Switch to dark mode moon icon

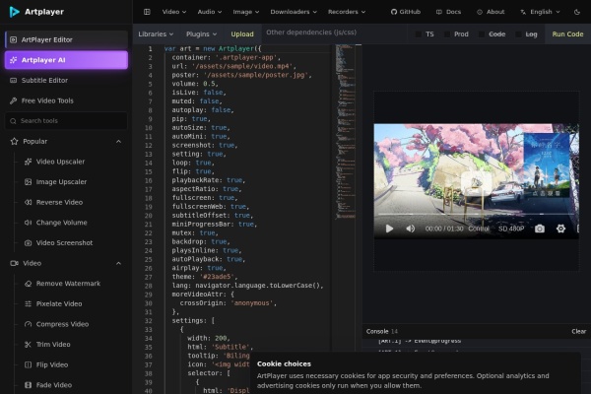[576, 12]
